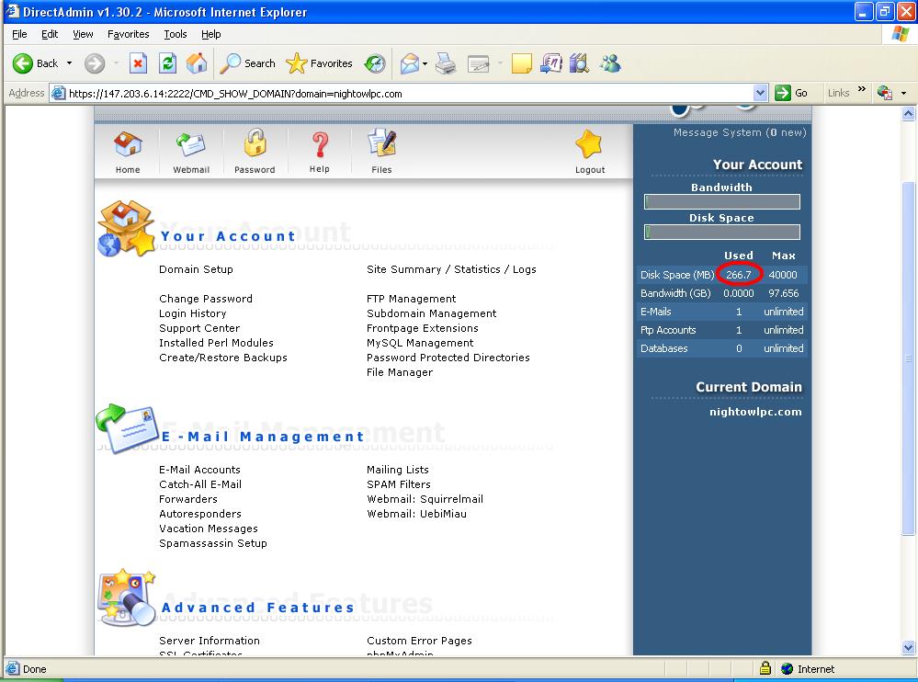Click the Logout star icon
918x682 pixels.
click(x=589, y=144)
